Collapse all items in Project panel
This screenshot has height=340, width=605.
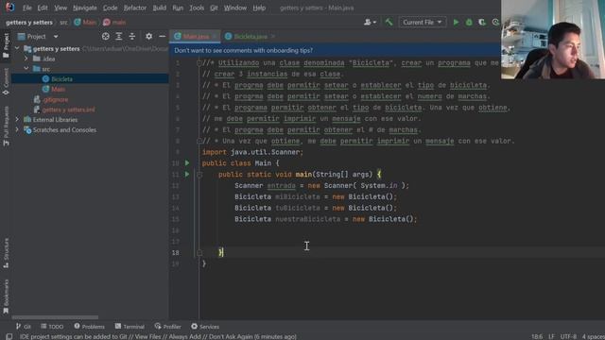pos(132,36)
